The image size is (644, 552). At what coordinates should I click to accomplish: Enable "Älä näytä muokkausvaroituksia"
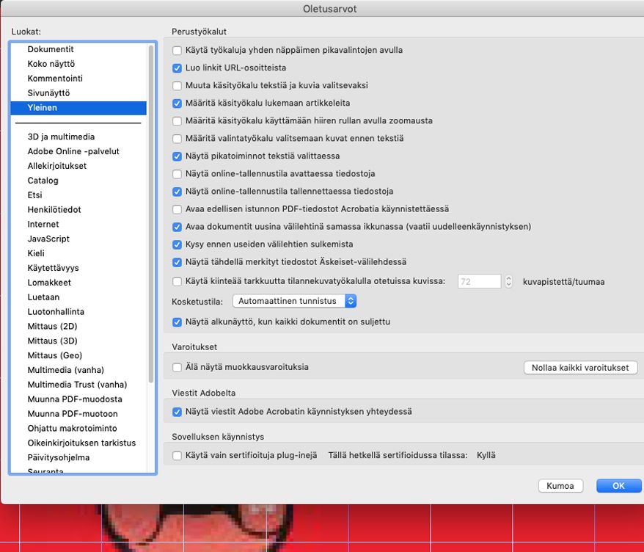point(176,367)
